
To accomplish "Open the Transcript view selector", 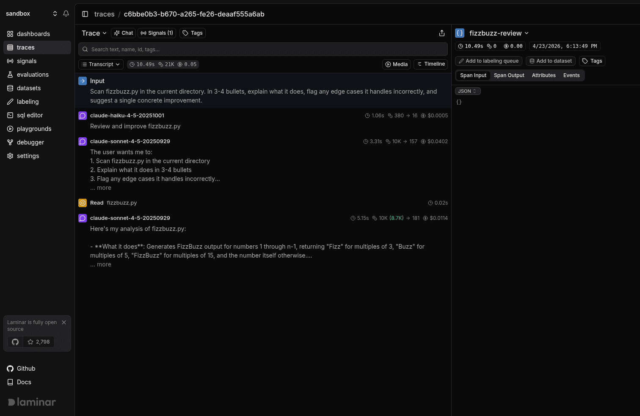I will (x=101, y=64).
